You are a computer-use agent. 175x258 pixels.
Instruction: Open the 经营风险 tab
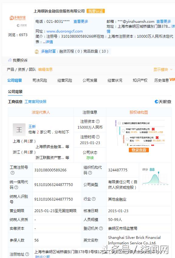click(x=65, y=80)
